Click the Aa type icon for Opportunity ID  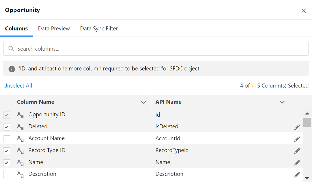(x=20, y=115)
